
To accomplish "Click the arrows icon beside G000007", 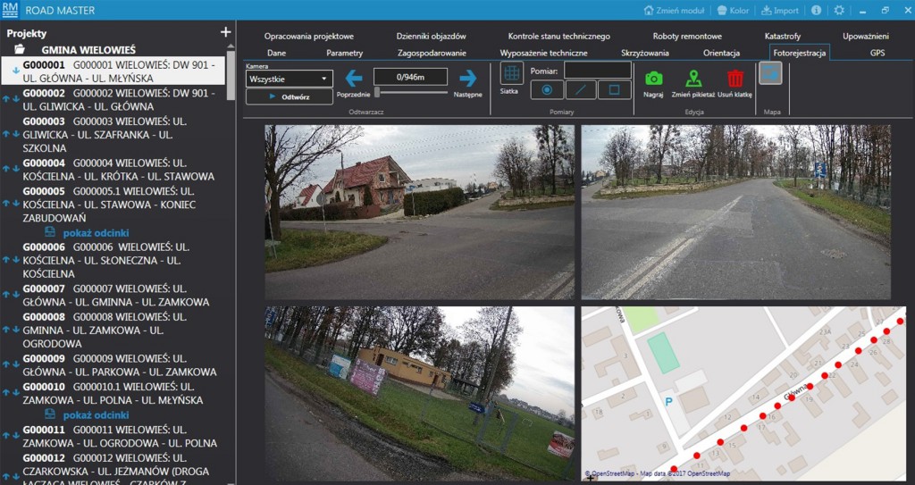I will tap(11, 295).
